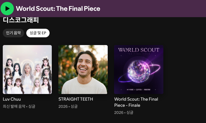206x123 pixels.
Task: Click the 디스코그래피 section heading
Action: pos(21,20)
